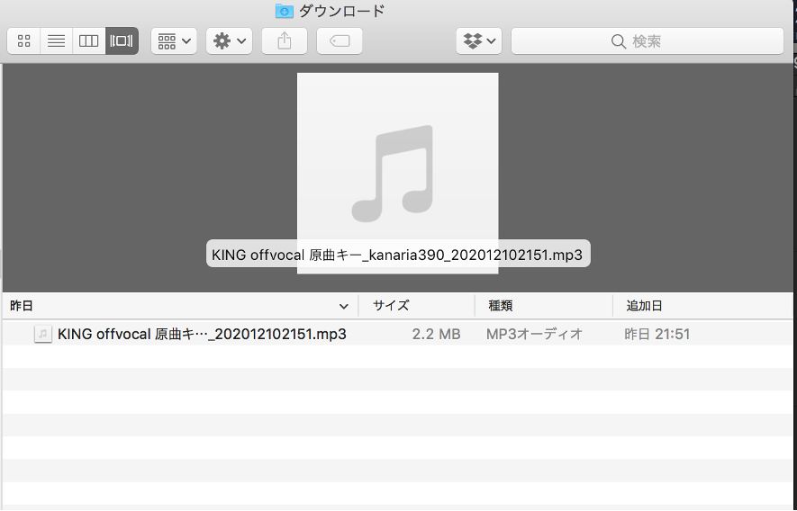Open the item arrangement dropdown

tap(174, 40)
